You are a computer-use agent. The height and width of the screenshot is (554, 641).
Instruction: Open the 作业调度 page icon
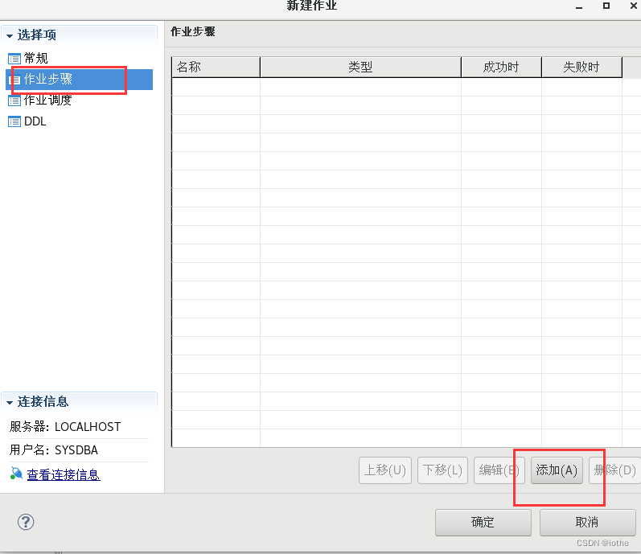[14, 101]
